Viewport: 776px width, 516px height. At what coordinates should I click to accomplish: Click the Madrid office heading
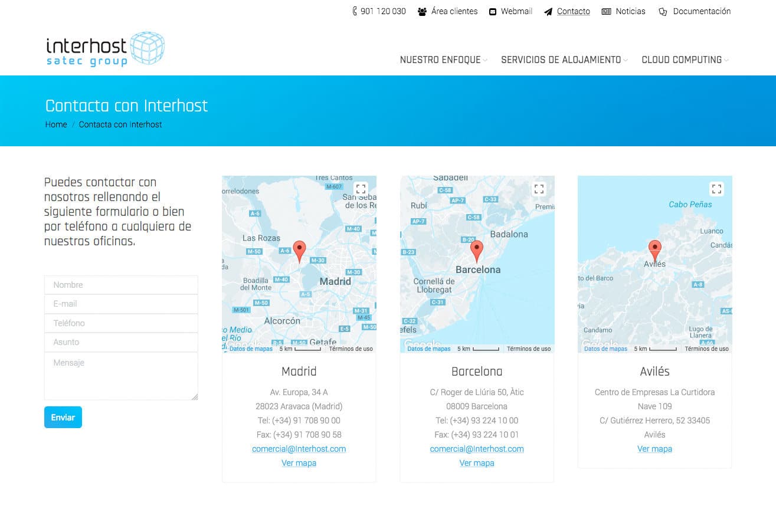coord(299,372)
